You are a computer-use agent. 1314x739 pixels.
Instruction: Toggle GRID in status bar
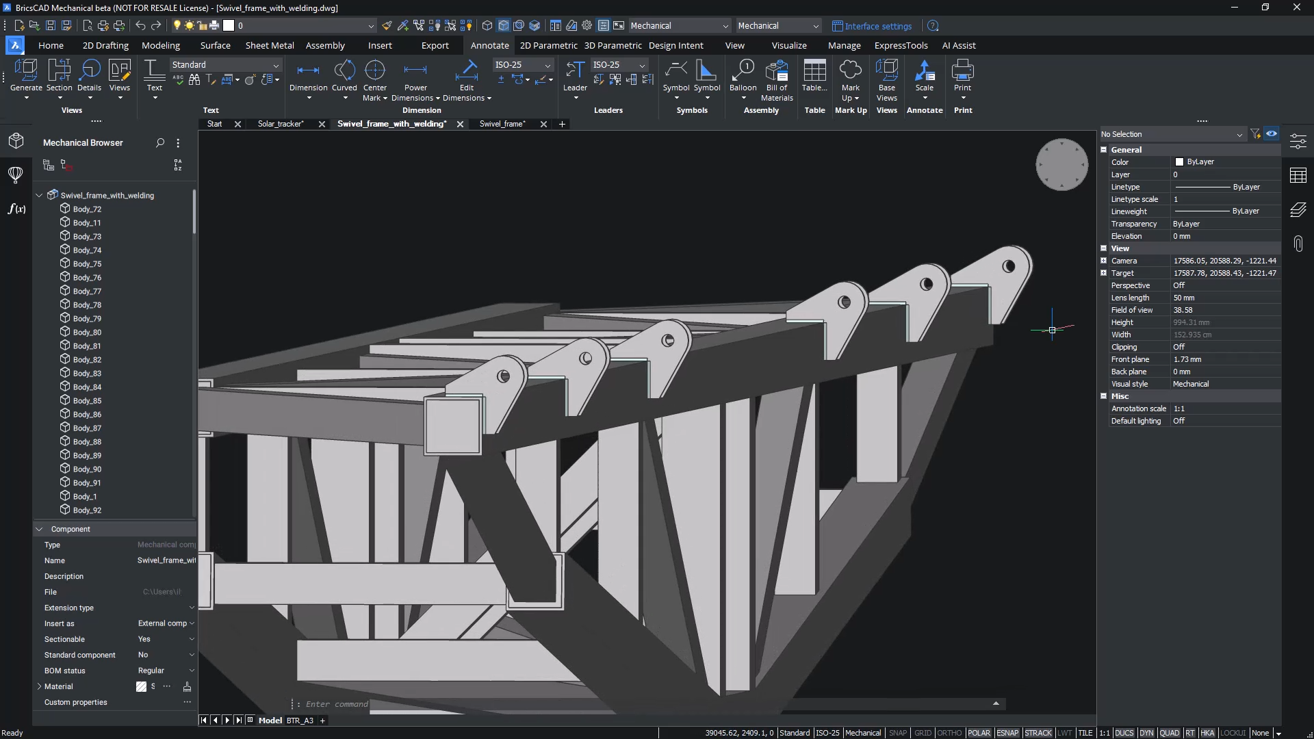pyautogui.click(x=923, y=733)
